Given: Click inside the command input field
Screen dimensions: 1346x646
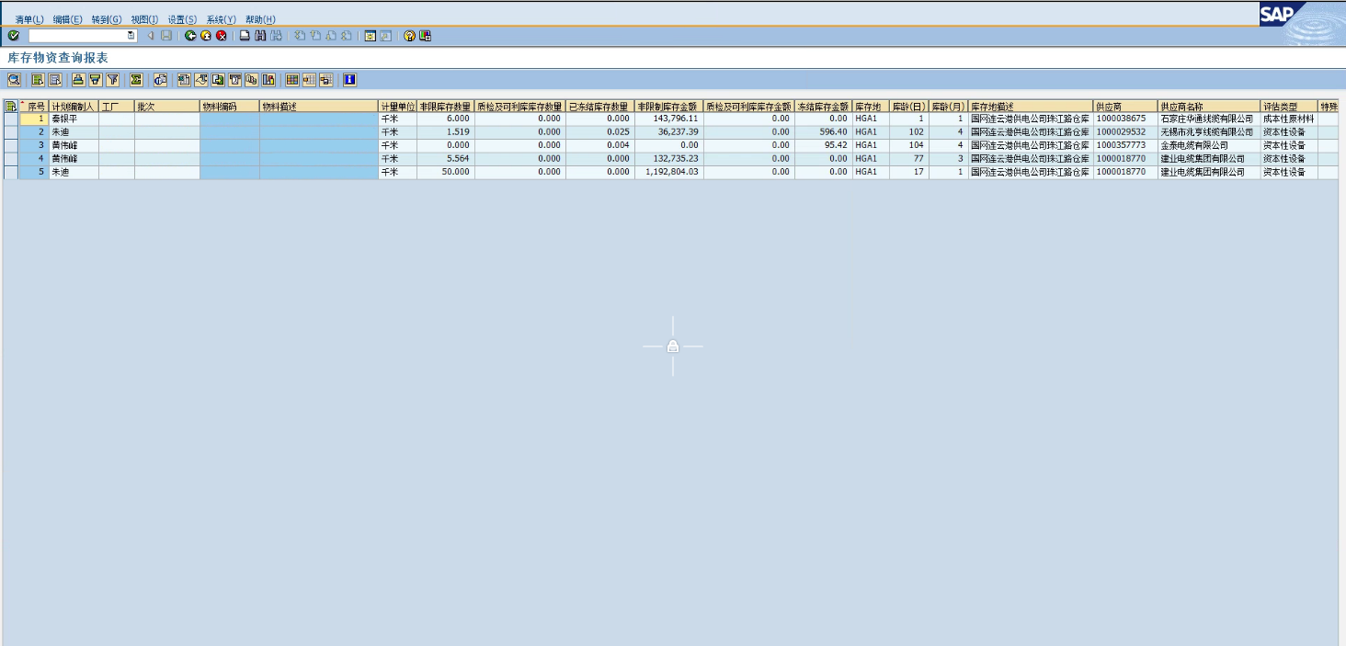Looking at the screenshot, I should pos(77,36).
